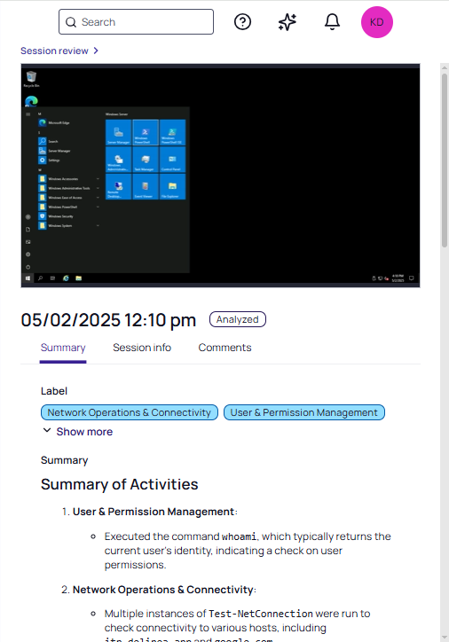
Task: Click the AI sparkle stars icon
Action: click(288, 21)
